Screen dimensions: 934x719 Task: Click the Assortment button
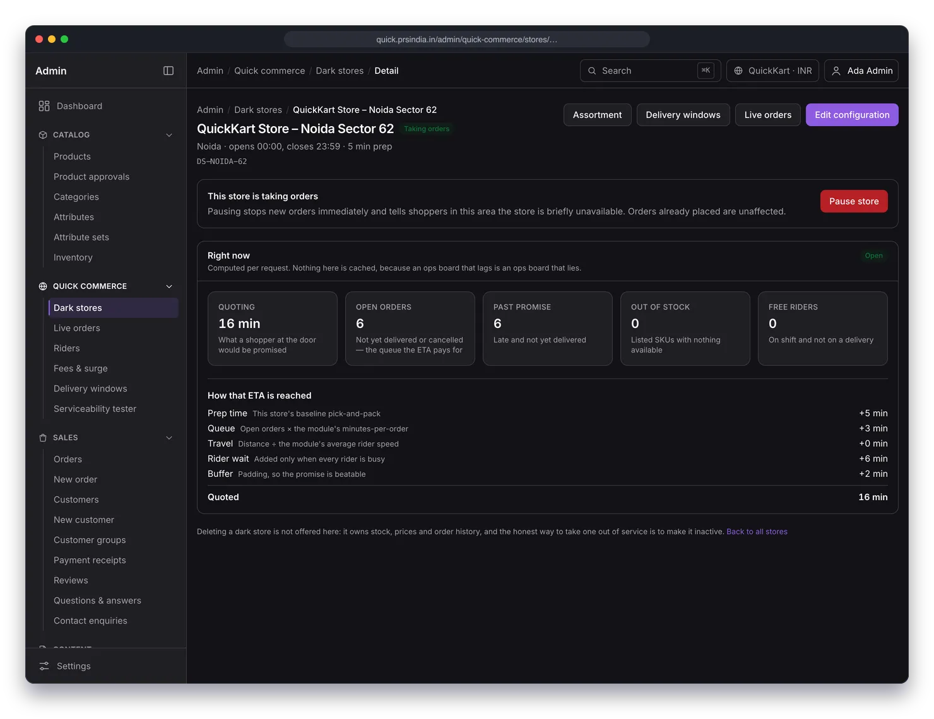[597, 115]
